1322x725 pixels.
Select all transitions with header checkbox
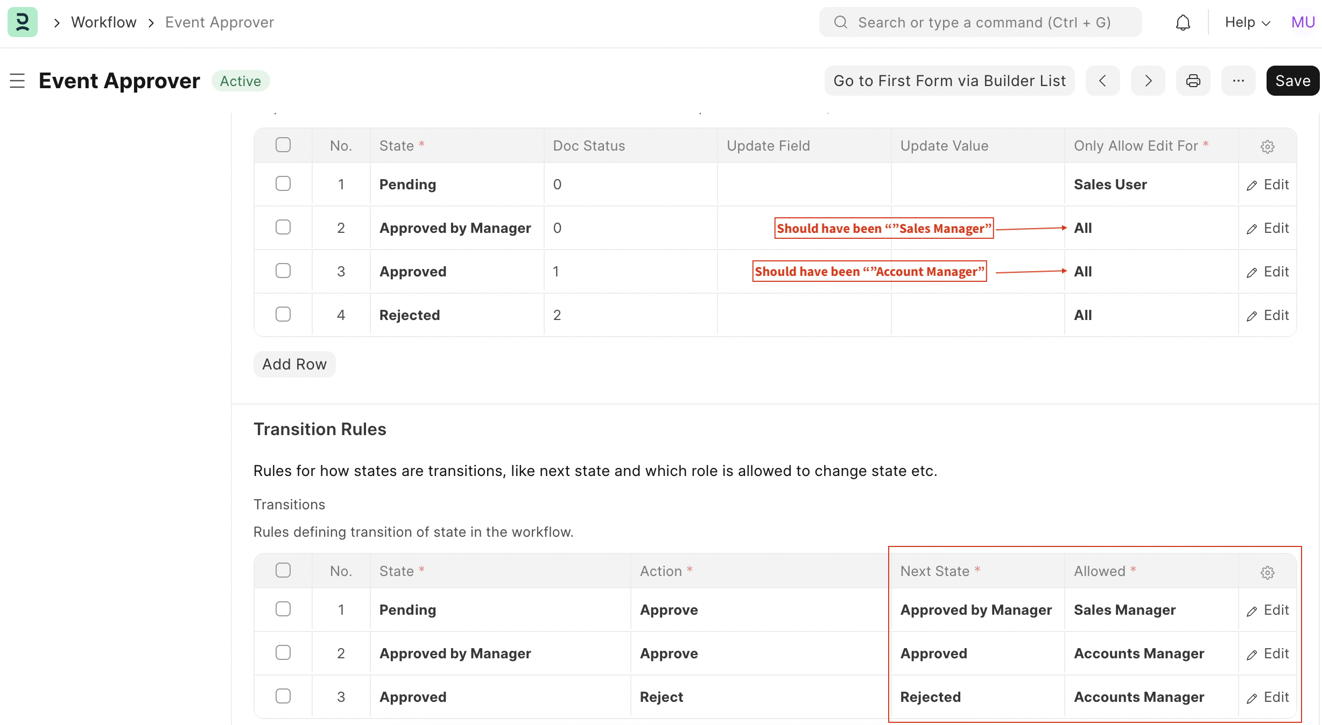pos(283,570)
